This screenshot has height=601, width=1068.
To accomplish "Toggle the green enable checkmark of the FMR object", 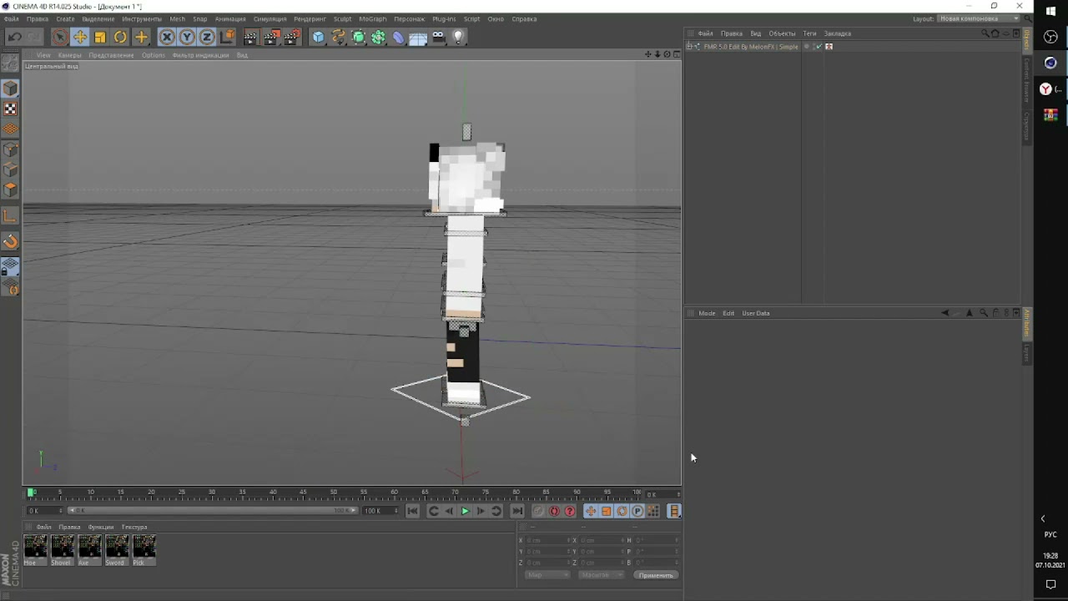I will [819, 47].
